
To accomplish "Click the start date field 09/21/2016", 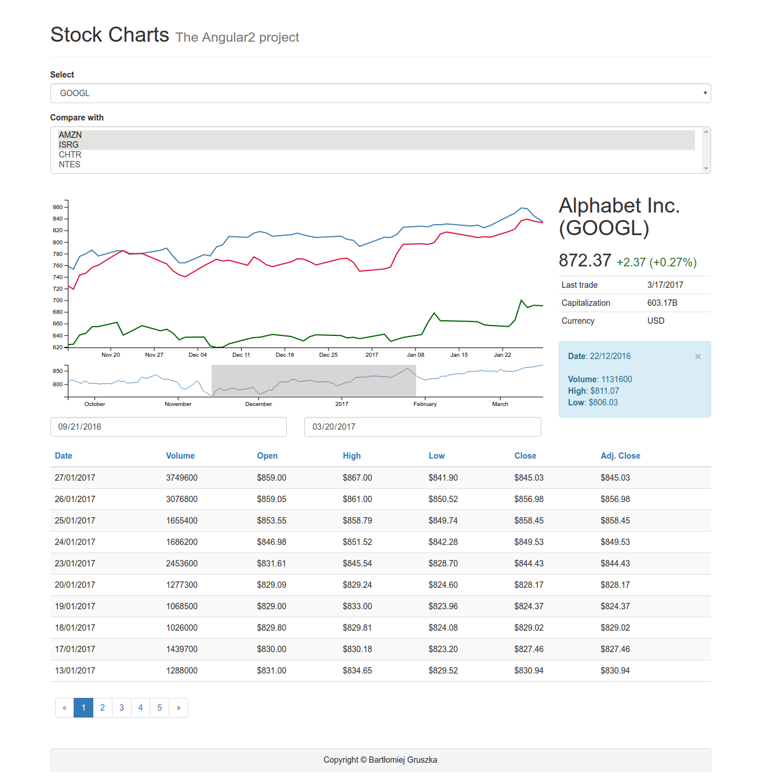I will (169, 427).
